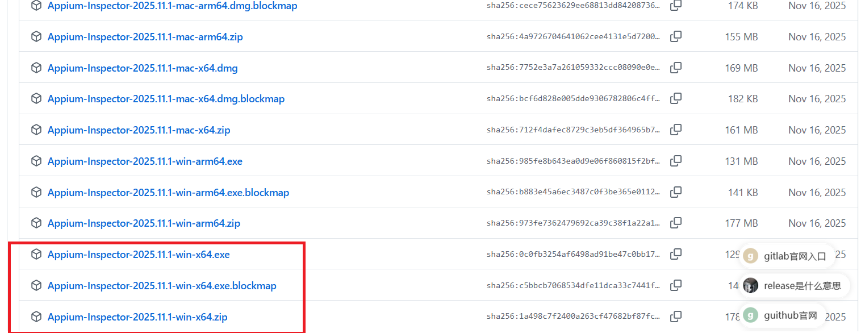Copy the SHA256 of mac-x64.zip
Screen dimensions: 861x333
pyautogui.click(x=676, y=130)
